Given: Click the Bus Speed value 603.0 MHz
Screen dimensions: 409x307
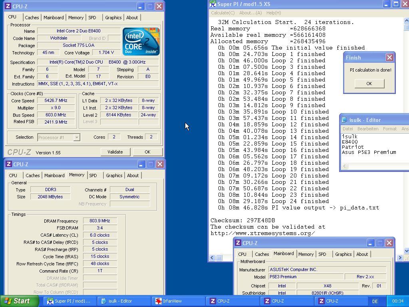Looking at the screenshot, I should (56, 115).
